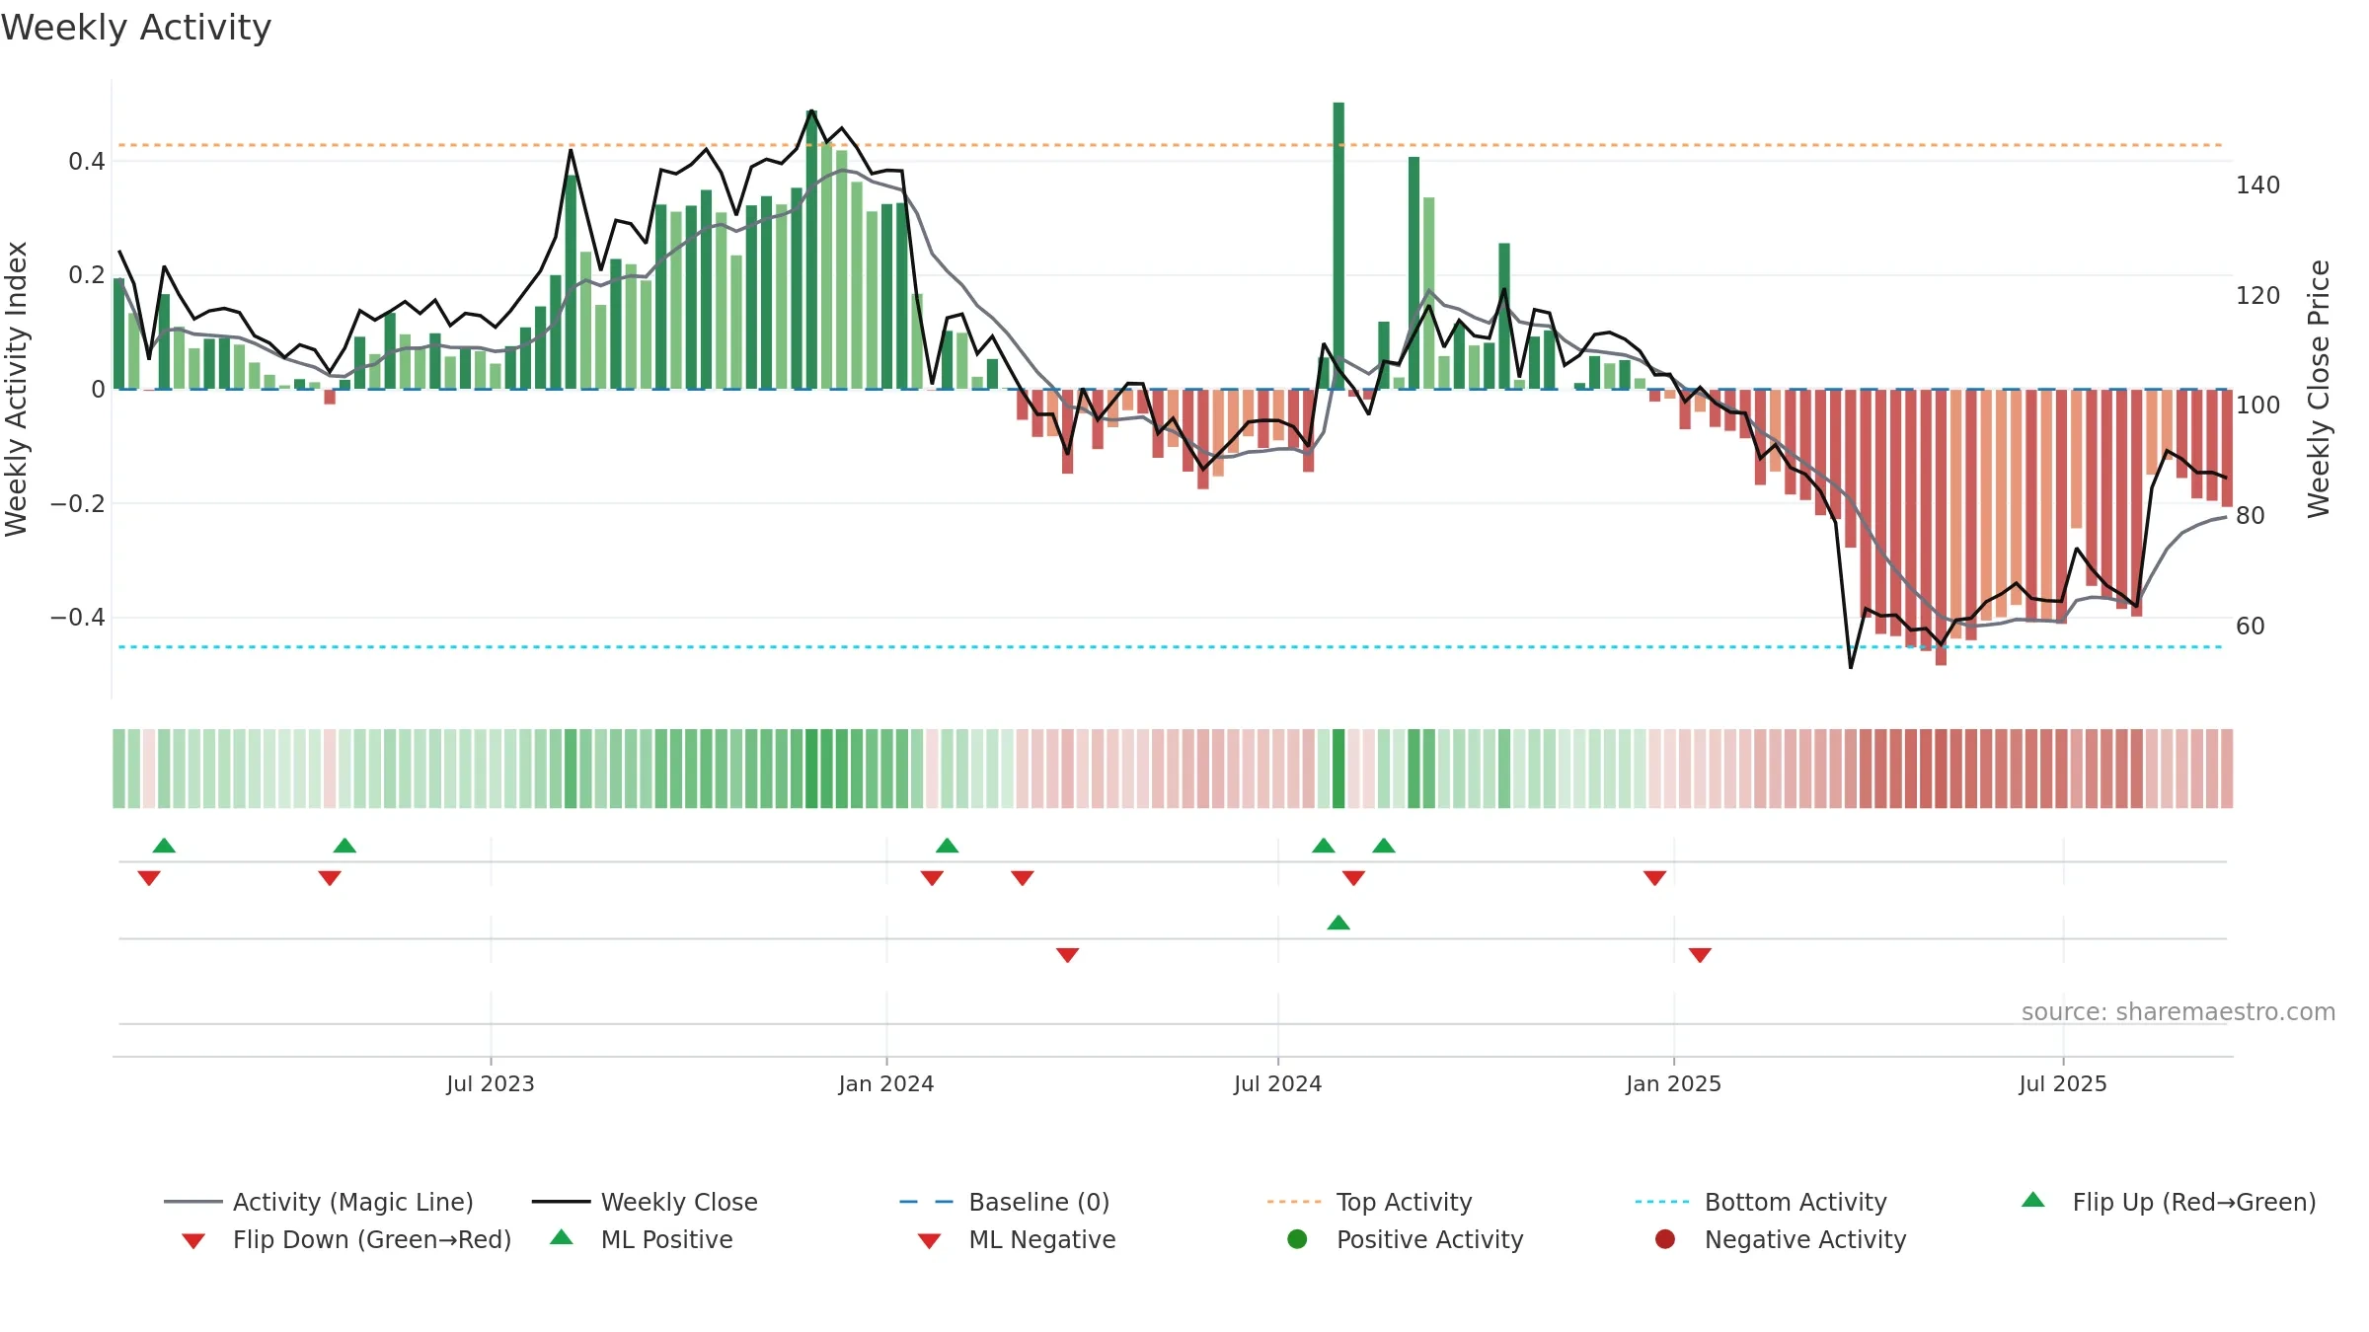2369x1332 pixels.
Task: Click the Baseline (0) legend label
Action: coord(1039,1202)
